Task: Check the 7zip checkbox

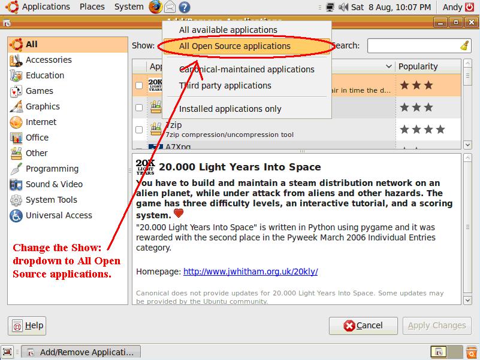Action: point(139,130)
